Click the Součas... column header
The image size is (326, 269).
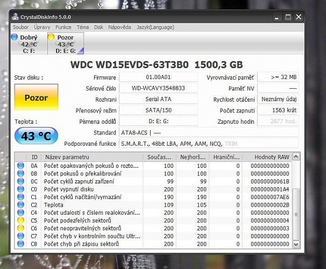click(x=159, y=157)
